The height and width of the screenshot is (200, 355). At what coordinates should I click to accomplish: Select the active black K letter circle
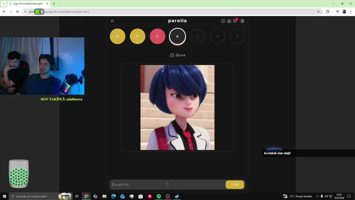click(x=177, y=36)
